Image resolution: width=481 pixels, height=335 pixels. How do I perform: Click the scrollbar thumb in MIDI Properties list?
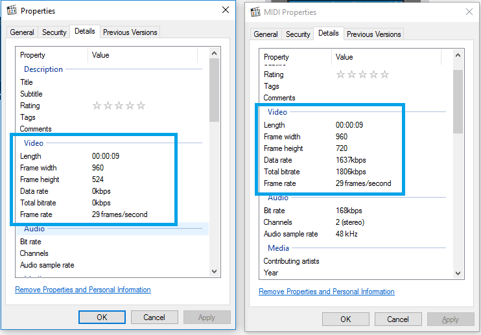pos(458,102)
